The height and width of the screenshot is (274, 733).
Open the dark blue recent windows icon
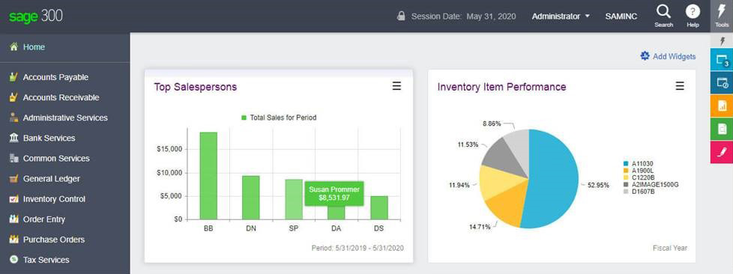point(722,82)
